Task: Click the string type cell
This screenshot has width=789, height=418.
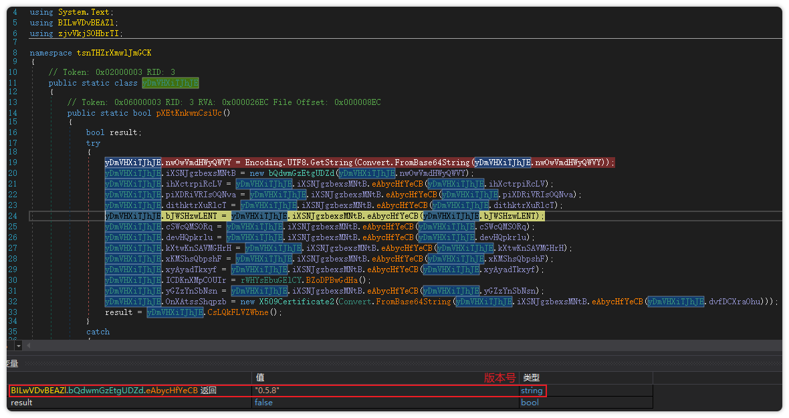Action: (532, 391)
